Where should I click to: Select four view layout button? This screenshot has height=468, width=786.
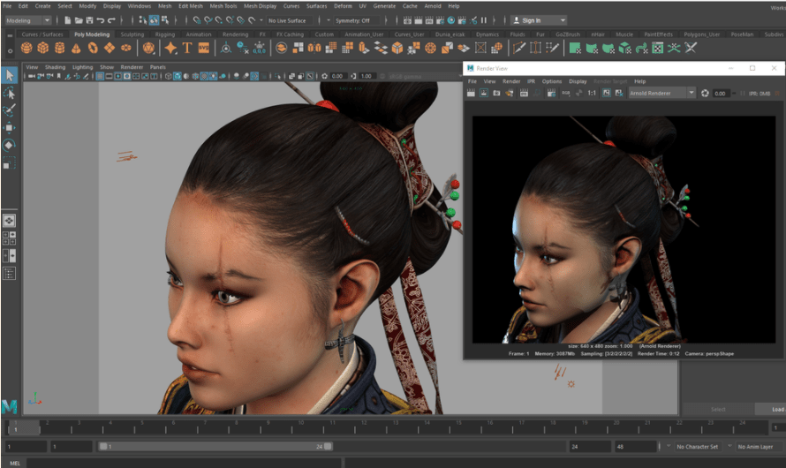pos(9,238)
